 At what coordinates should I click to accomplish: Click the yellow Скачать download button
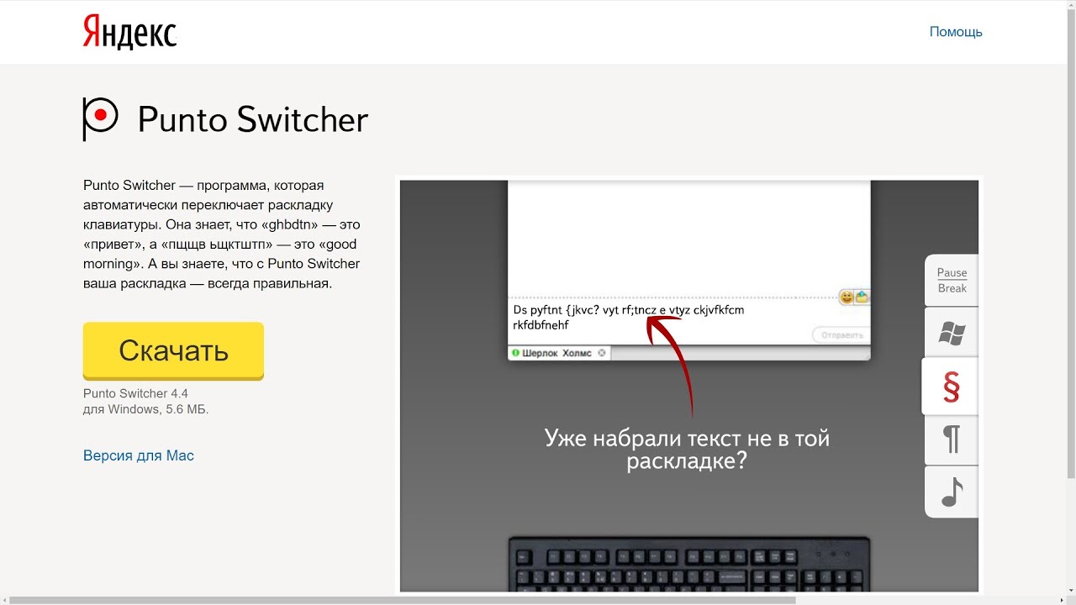[x=173, y=350]
